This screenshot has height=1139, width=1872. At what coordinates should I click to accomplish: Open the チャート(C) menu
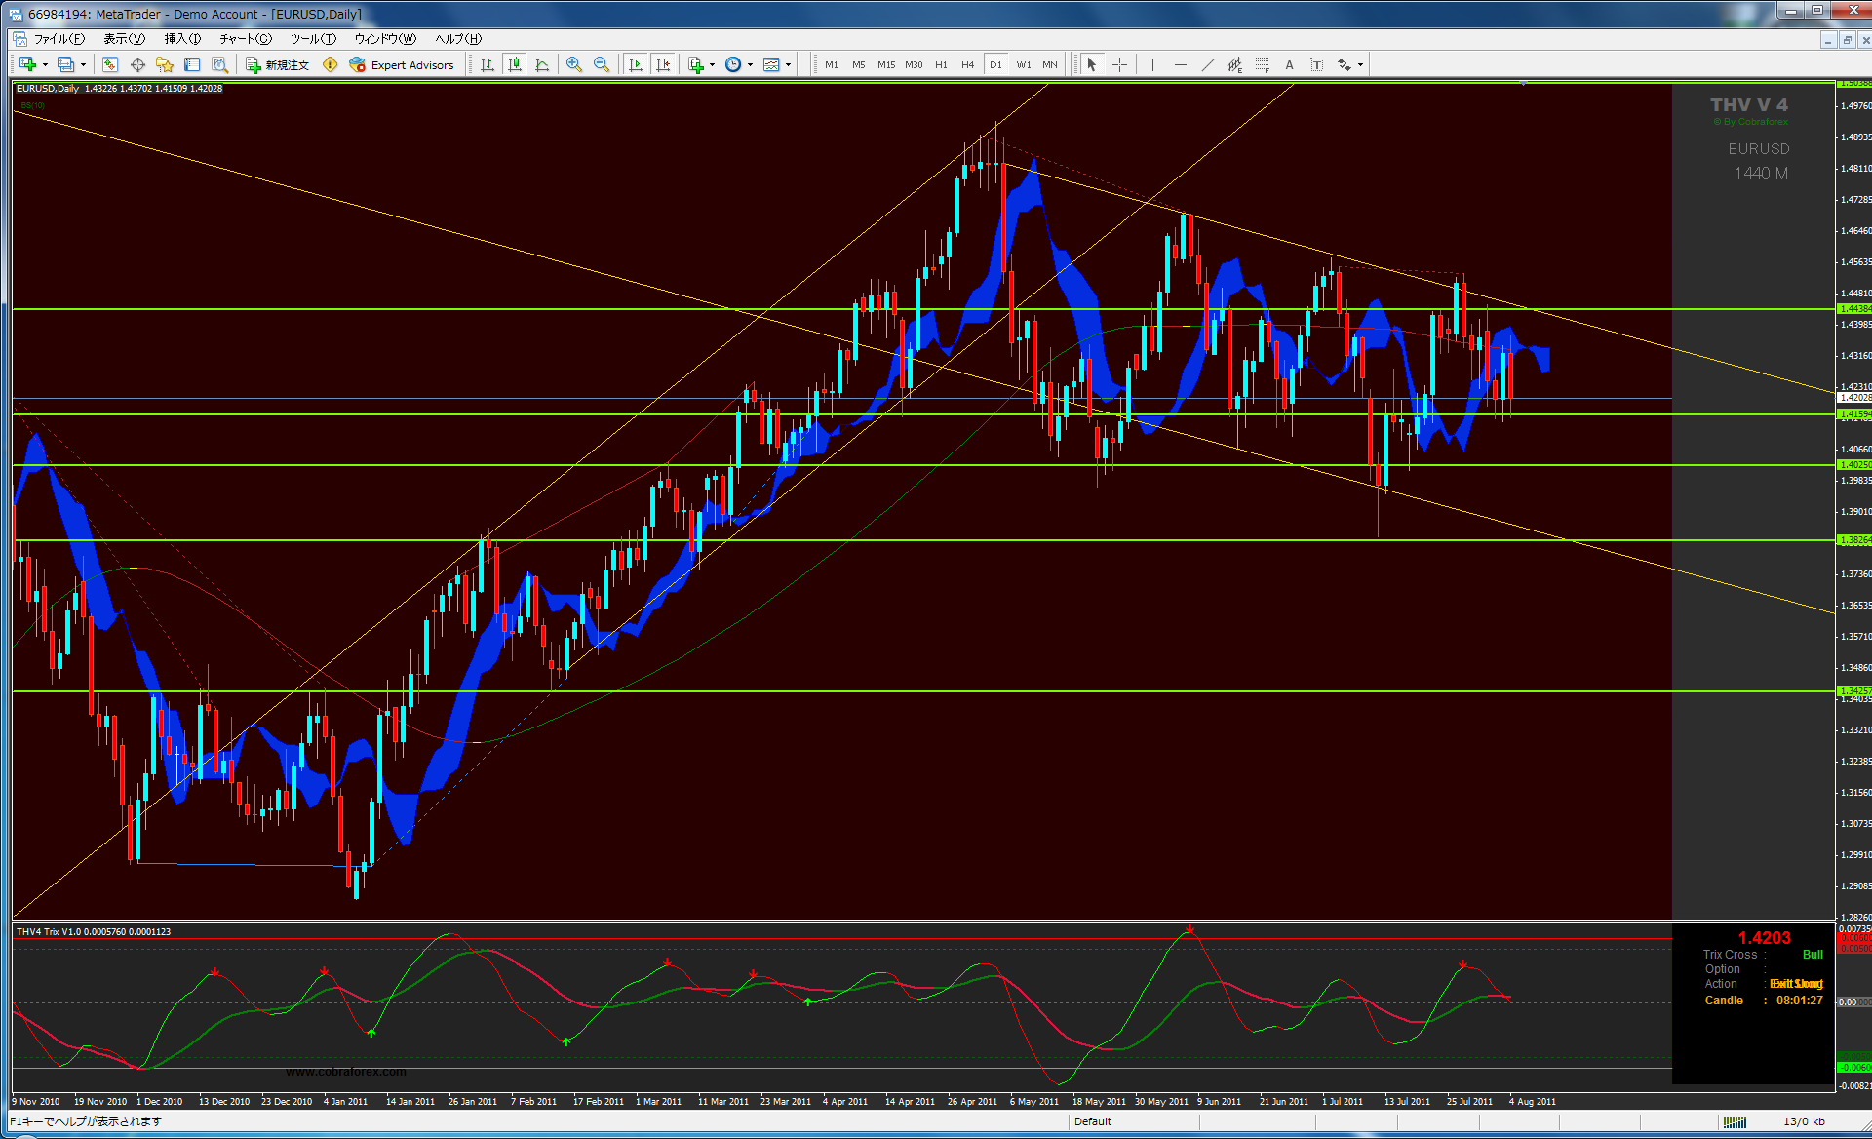pos(245,39)
